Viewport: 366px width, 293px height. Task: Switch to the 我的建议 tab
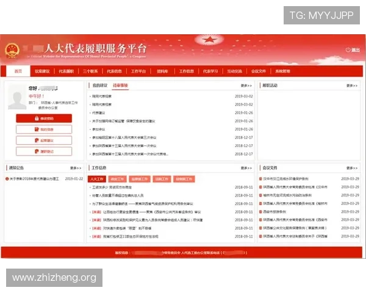click(100, 85)
